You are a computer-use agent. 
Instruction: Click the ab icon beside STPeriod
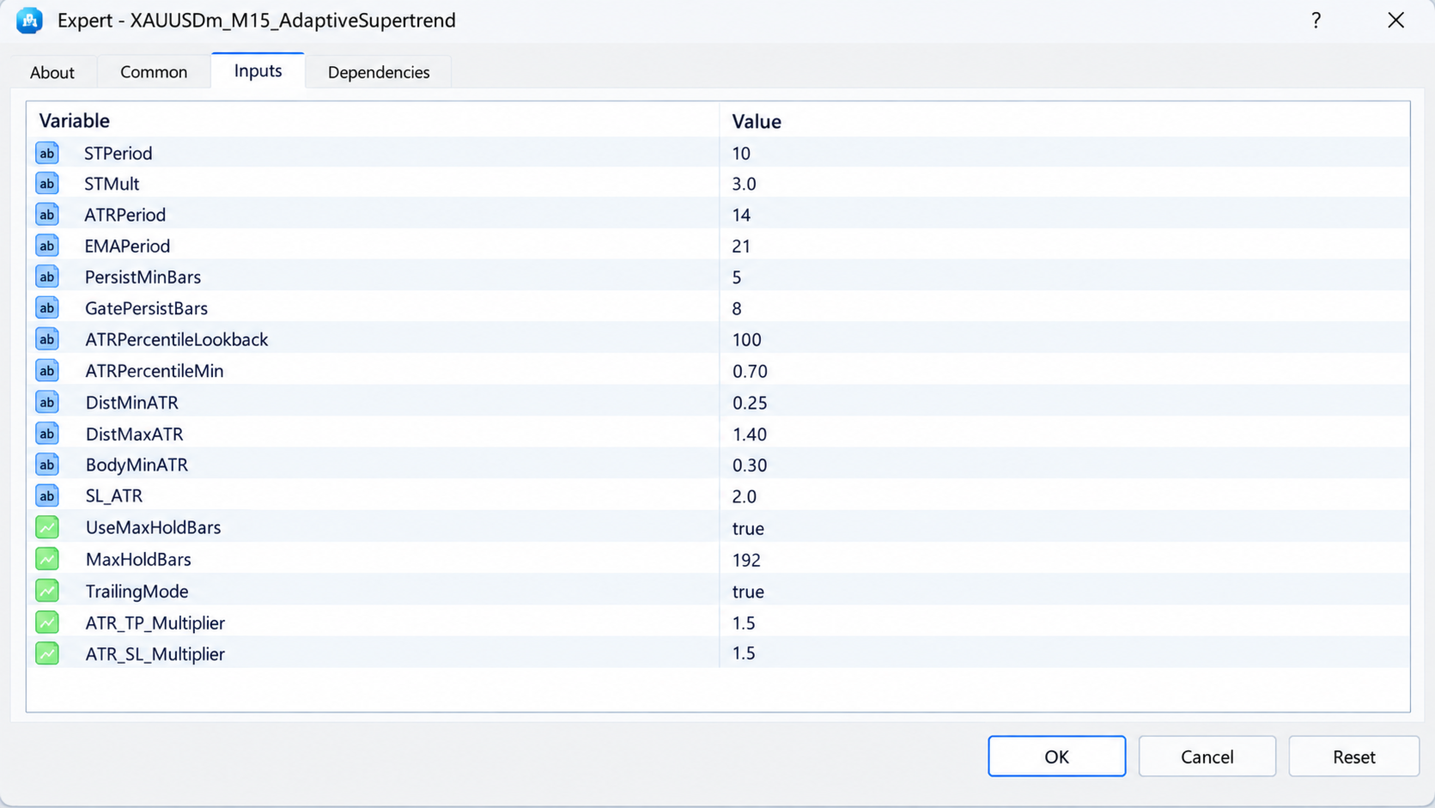click(x=47, y=153)
